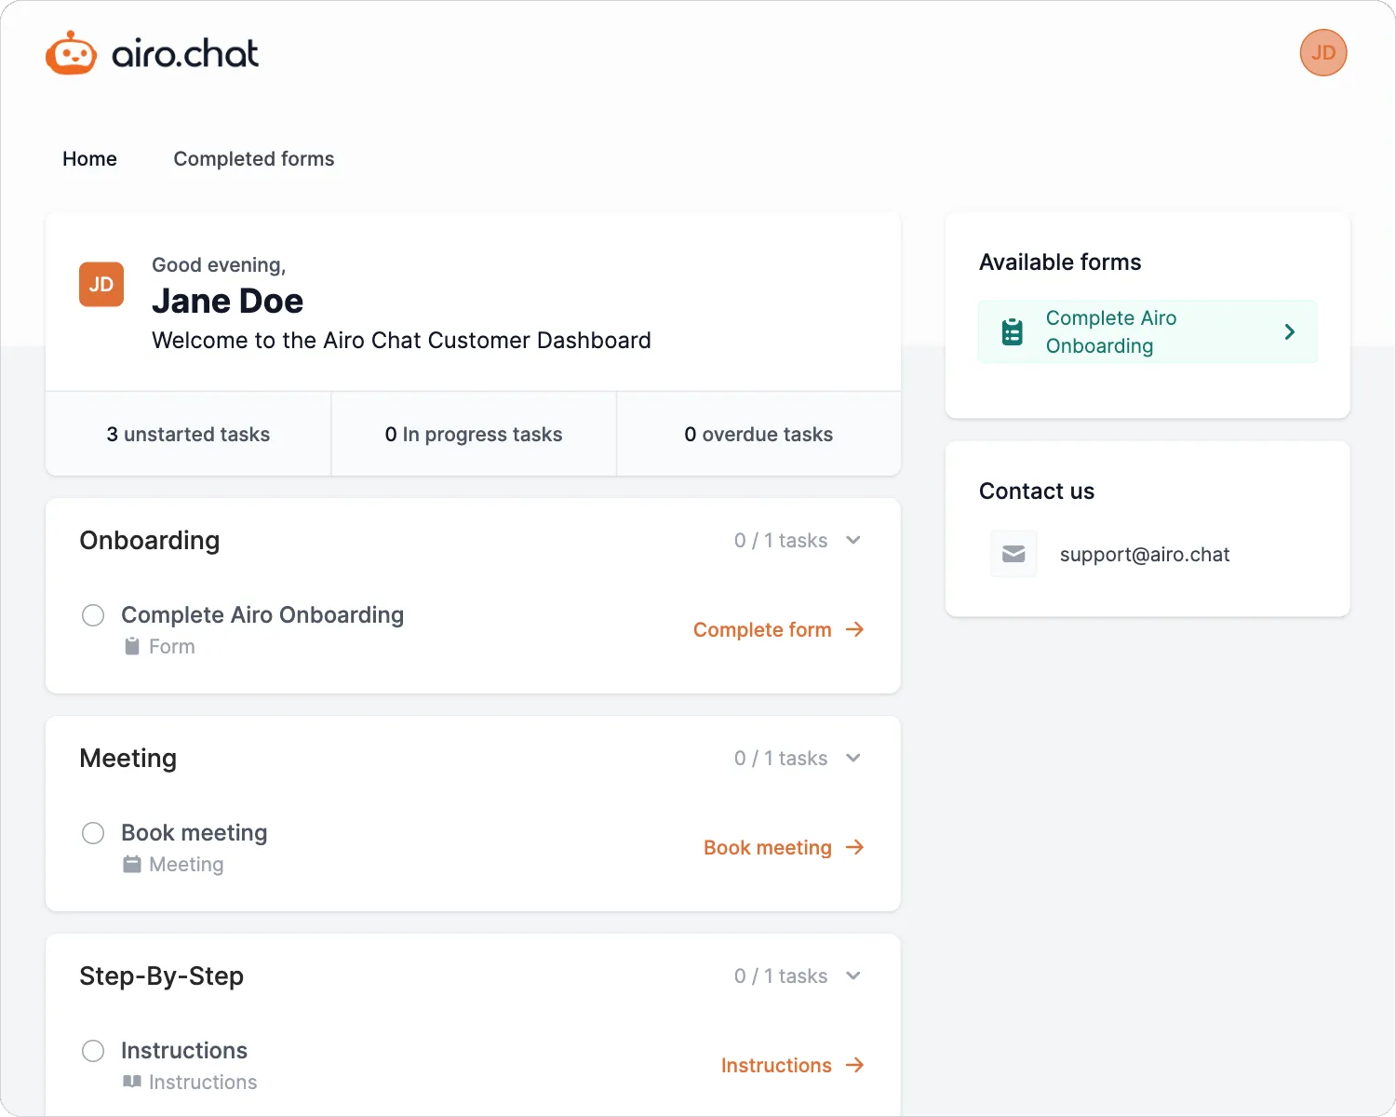Click the envelope icon under Contact us
Viewport: 1396px width, 1117px height.
click(x=1013, y=555)
